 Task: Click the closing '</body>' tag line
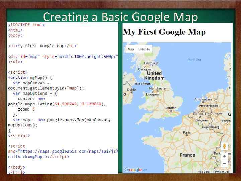point(16,167)
